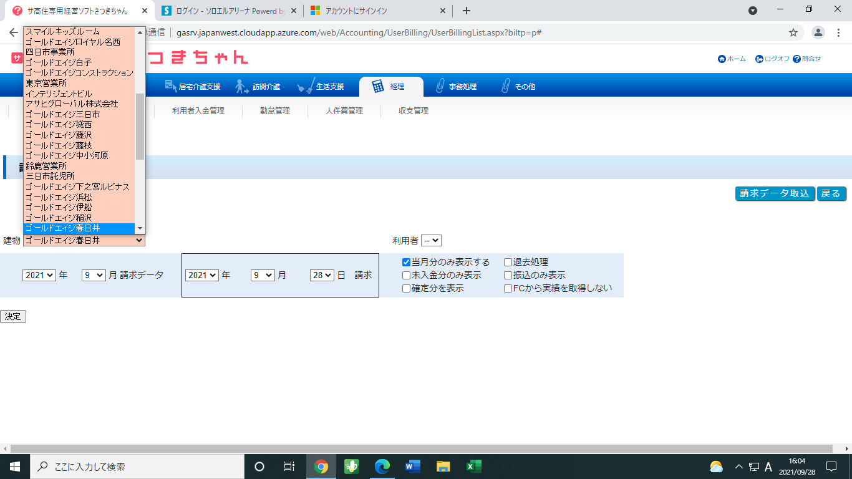Tick FCから実績を取得しない checkbox
This screenshot has width=852, height=479.
click(508, 288)
